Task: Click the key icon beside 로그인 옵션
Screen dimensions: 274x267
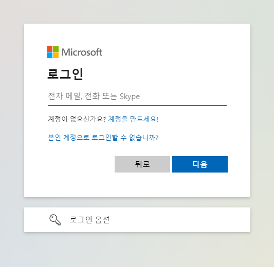Action: click(55, 220)
